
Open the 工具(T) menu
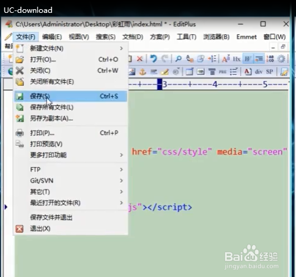click(187, 37)
